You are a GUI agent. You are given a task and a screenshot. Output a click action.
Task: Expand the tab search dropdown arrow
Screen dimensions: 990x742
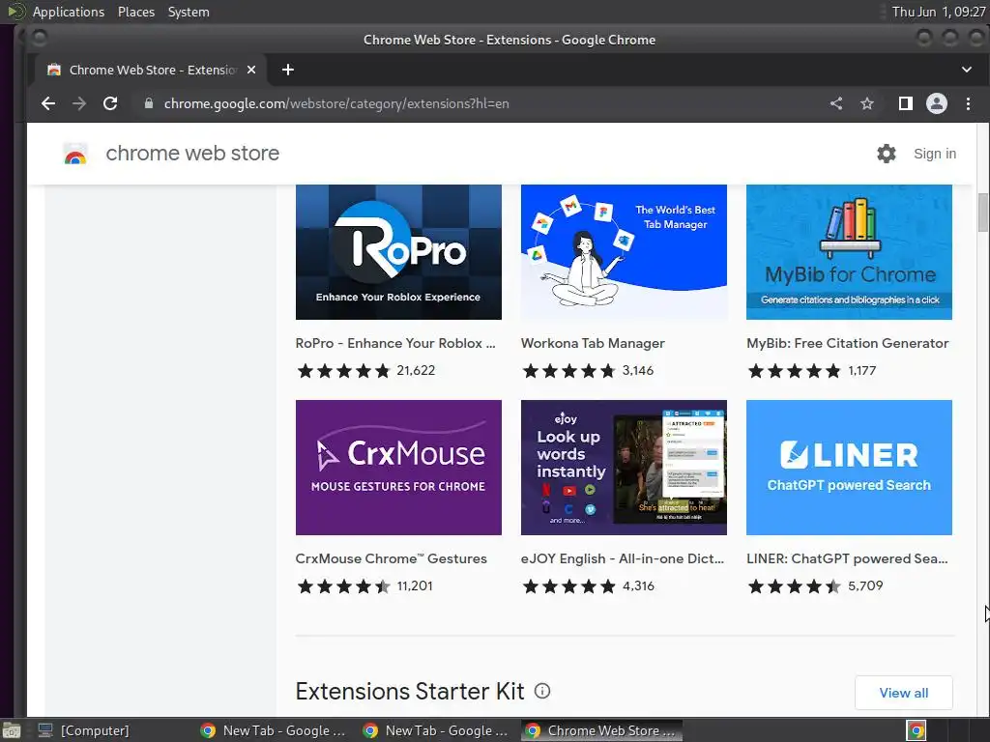[967, 70]
